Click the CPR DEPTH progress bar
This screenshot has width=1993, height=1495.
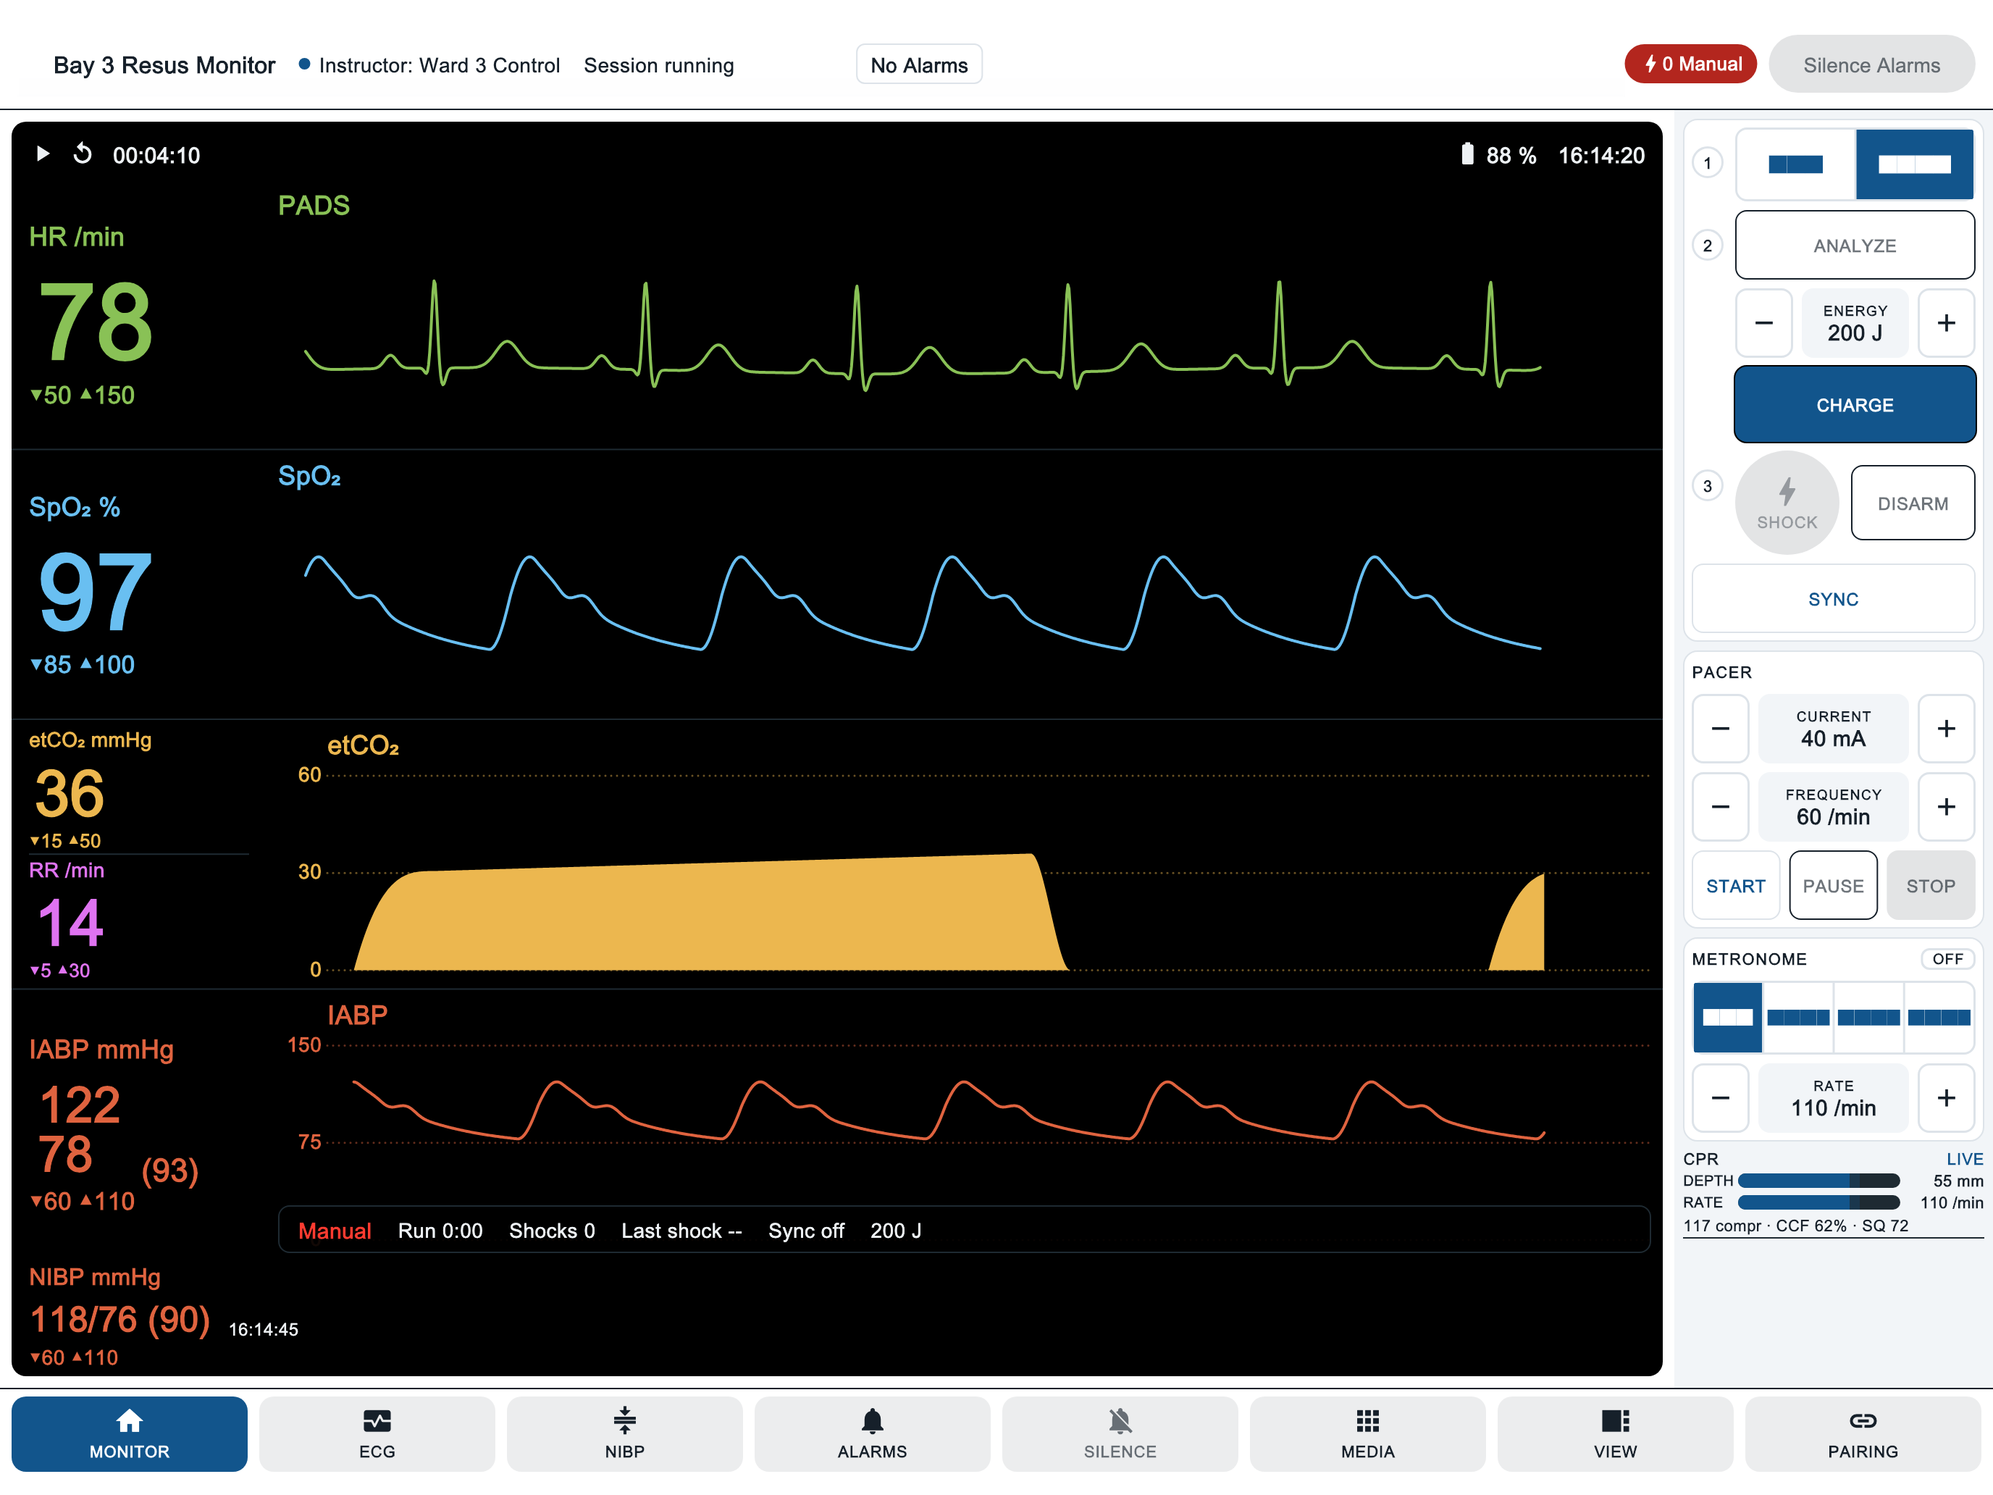tap(1819, 1181)
